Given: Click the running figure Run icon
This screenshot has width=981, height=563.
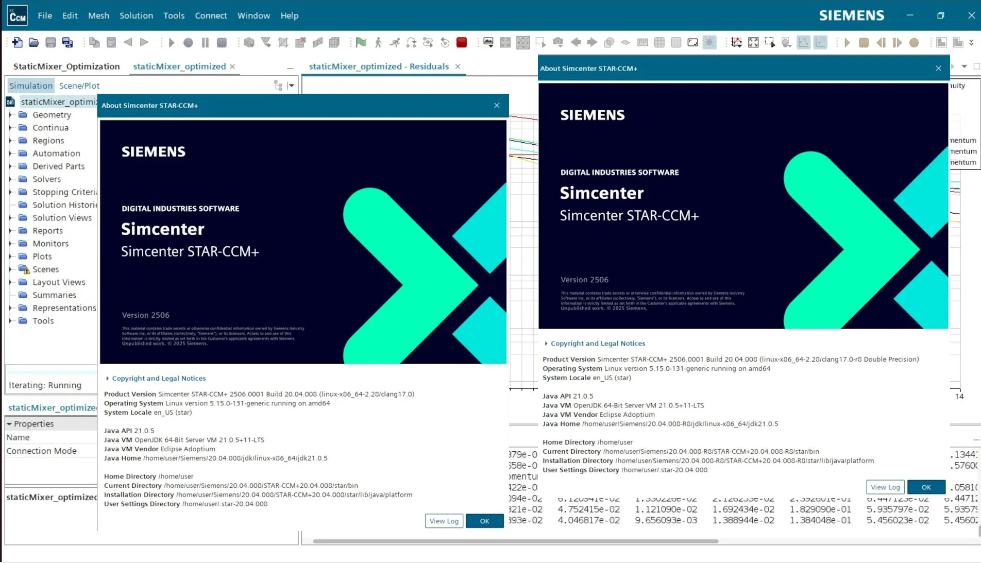Looking at the screenshot, I should point(395,43).
